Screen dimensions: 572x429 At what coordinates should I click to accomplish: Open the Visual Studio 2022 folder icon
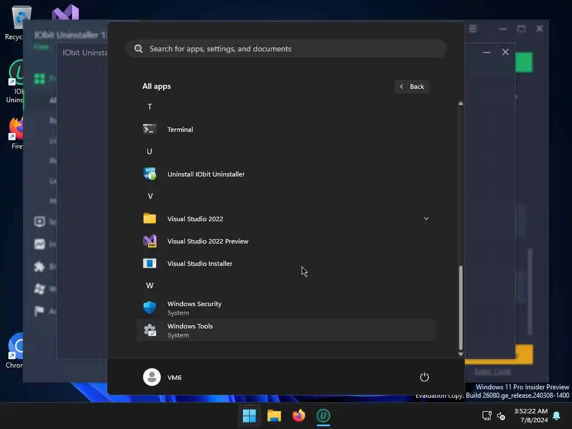(150, 218)
